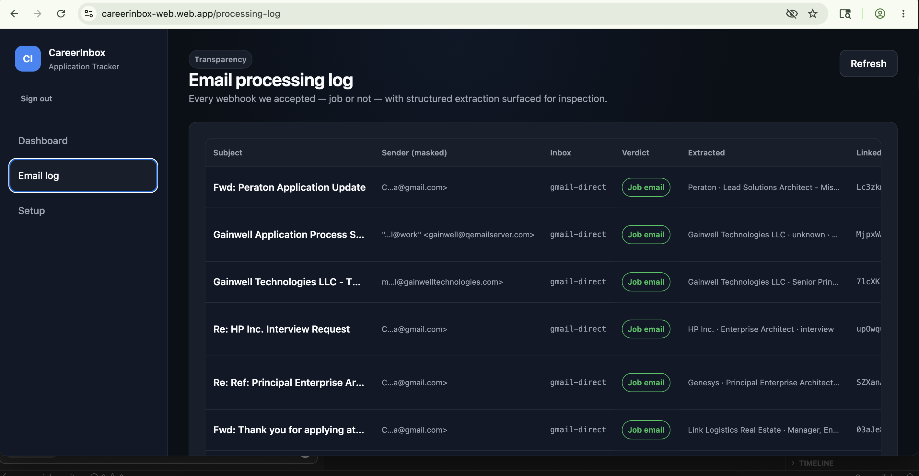The height and width of the screenshot is (476, 919).
Task: Click the CI CareerInbox logo
Action: (28, 59)
